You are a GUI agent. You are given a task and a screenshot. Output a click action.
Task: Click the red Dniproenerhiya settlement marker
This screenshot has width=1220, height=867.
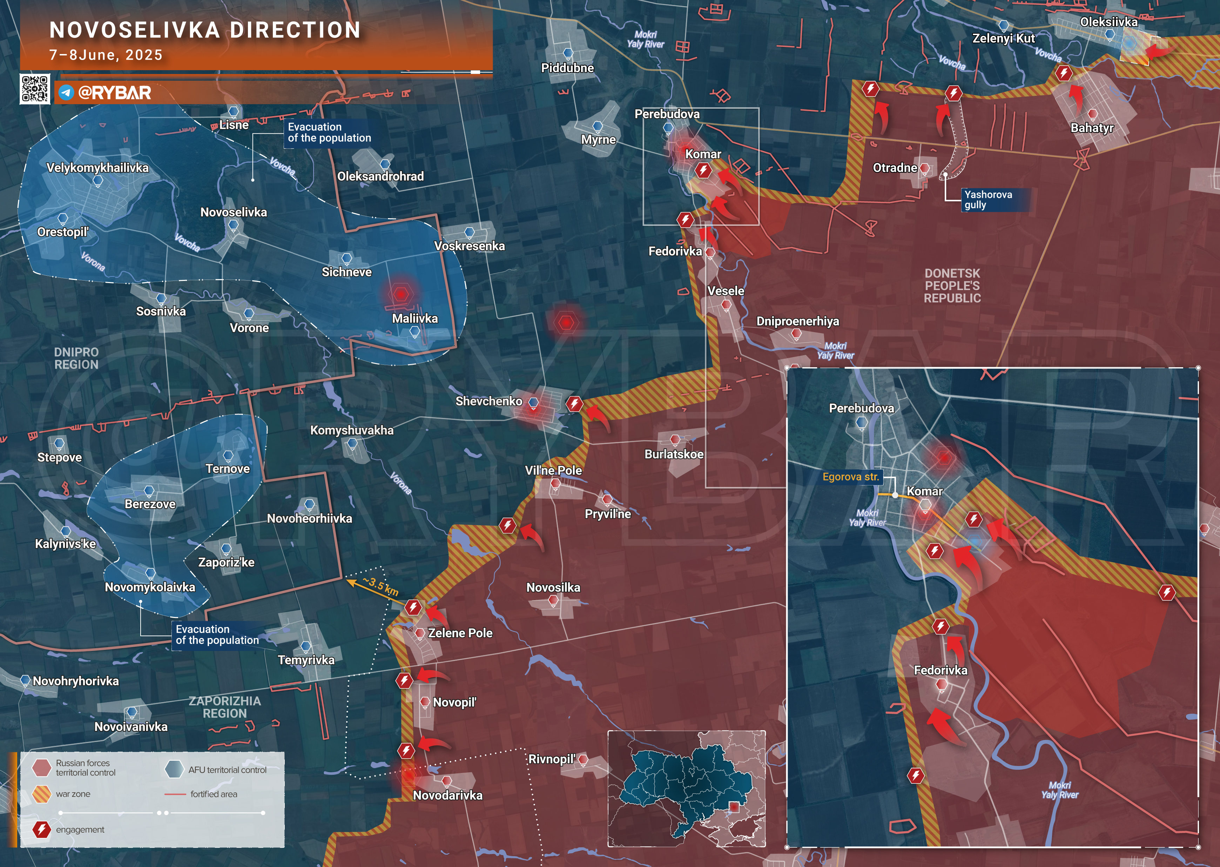(796, 335)
